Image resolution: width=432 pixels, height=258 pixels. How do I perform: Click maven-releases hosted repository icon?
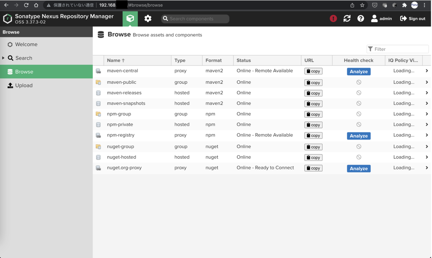[98, 93]
